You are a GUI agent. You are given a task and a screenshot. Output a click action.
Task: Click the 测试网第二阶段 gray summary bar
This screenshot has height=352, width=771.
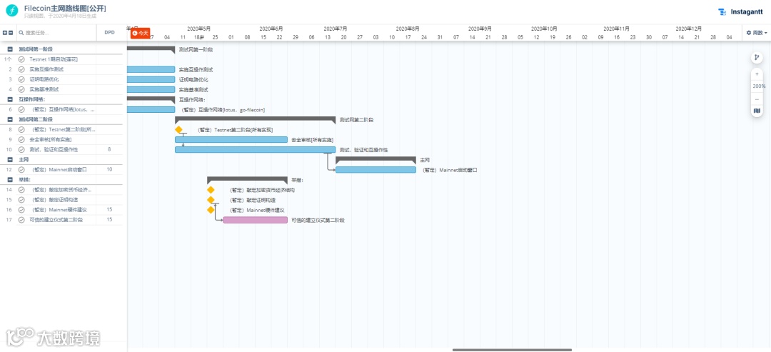point(255,119)
